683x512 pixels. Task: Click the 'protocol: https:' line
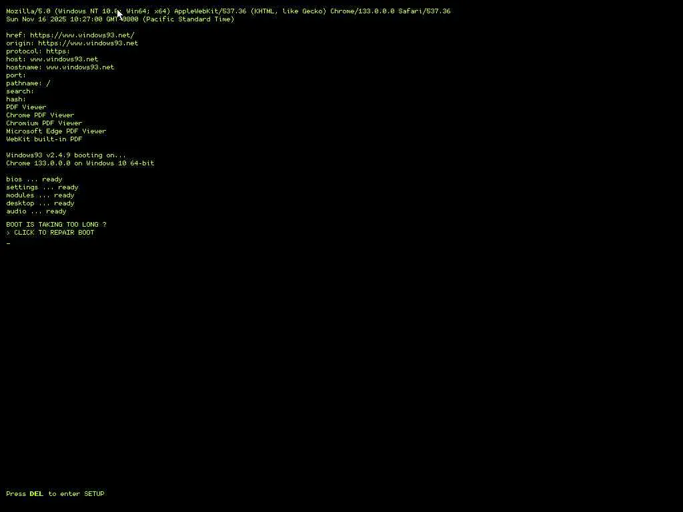tap(38, 51)
